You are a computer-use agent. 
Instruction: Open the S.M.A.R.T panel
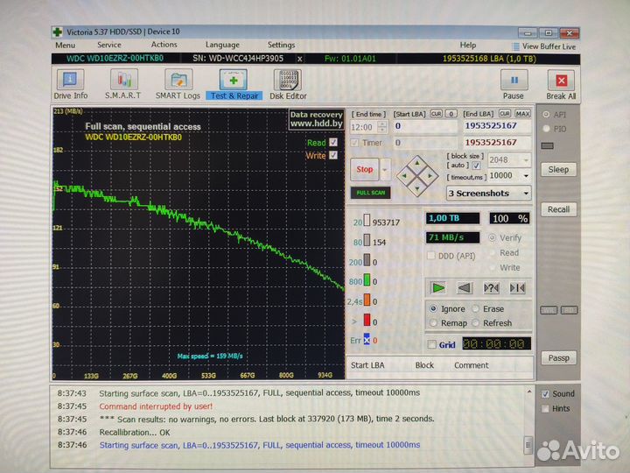point(123,84)
